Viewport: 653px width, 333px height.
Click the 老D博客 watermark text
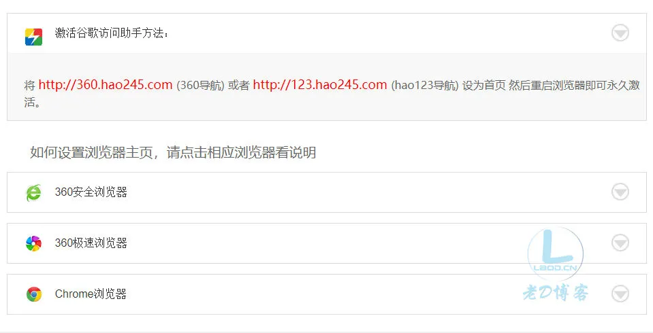[x=556, y=293]
